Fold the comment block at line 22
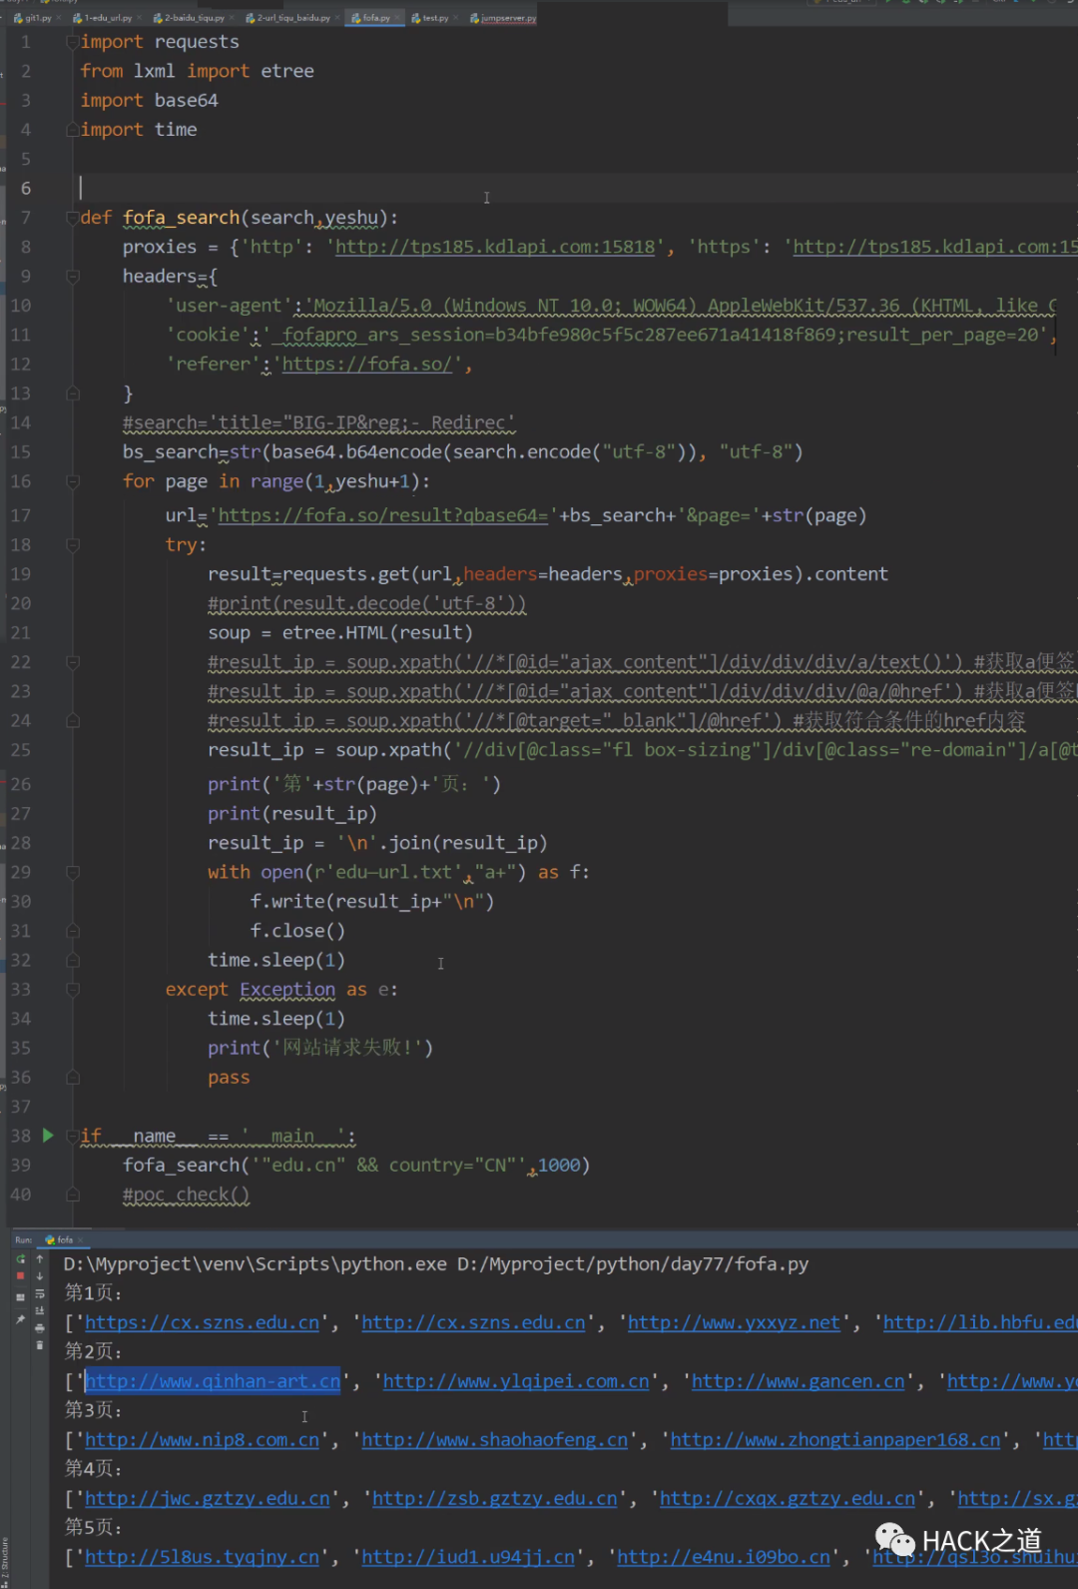The width and height of the screenshot is (1078, 1589). 72,662
